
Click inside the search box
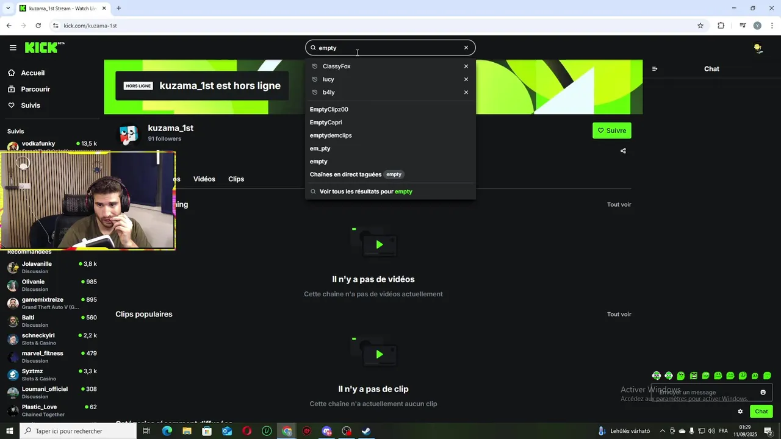tap(390, 48)
